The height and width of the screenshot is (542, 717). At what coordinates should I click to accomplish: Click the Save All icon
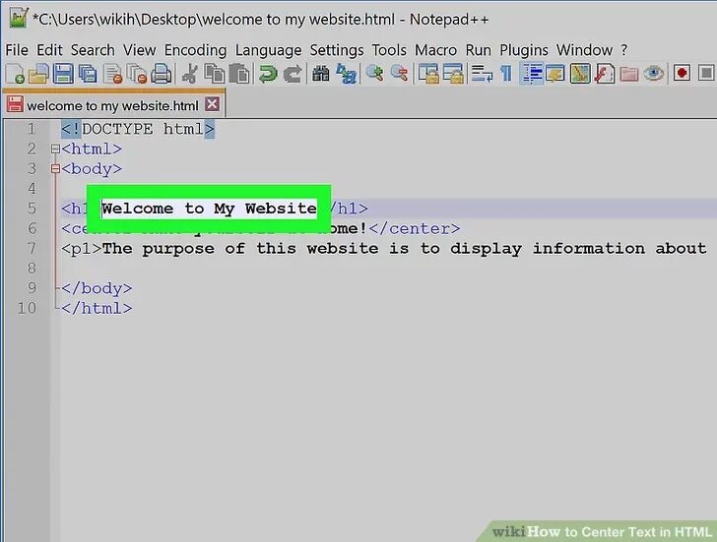(x=88, y=74)
